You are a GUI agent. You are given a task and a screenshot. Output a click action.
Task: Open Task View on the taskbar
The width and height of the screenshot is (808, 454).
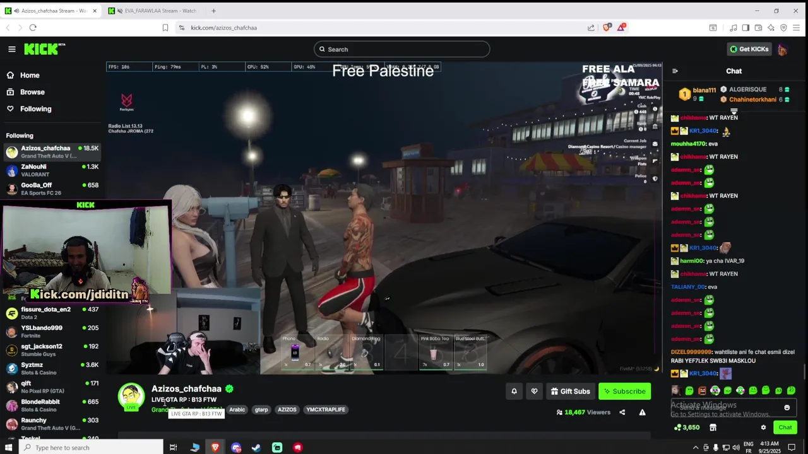[173, 448]
